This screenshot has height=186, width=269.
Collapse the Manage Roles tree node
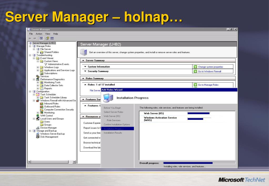click(x=30, y=46)
